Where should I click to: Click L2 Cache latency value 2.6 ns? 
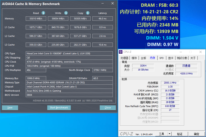pos(102,36)
